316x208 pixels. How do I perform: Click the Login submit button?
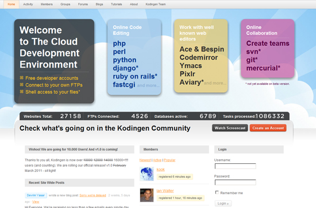click(223, 203)
